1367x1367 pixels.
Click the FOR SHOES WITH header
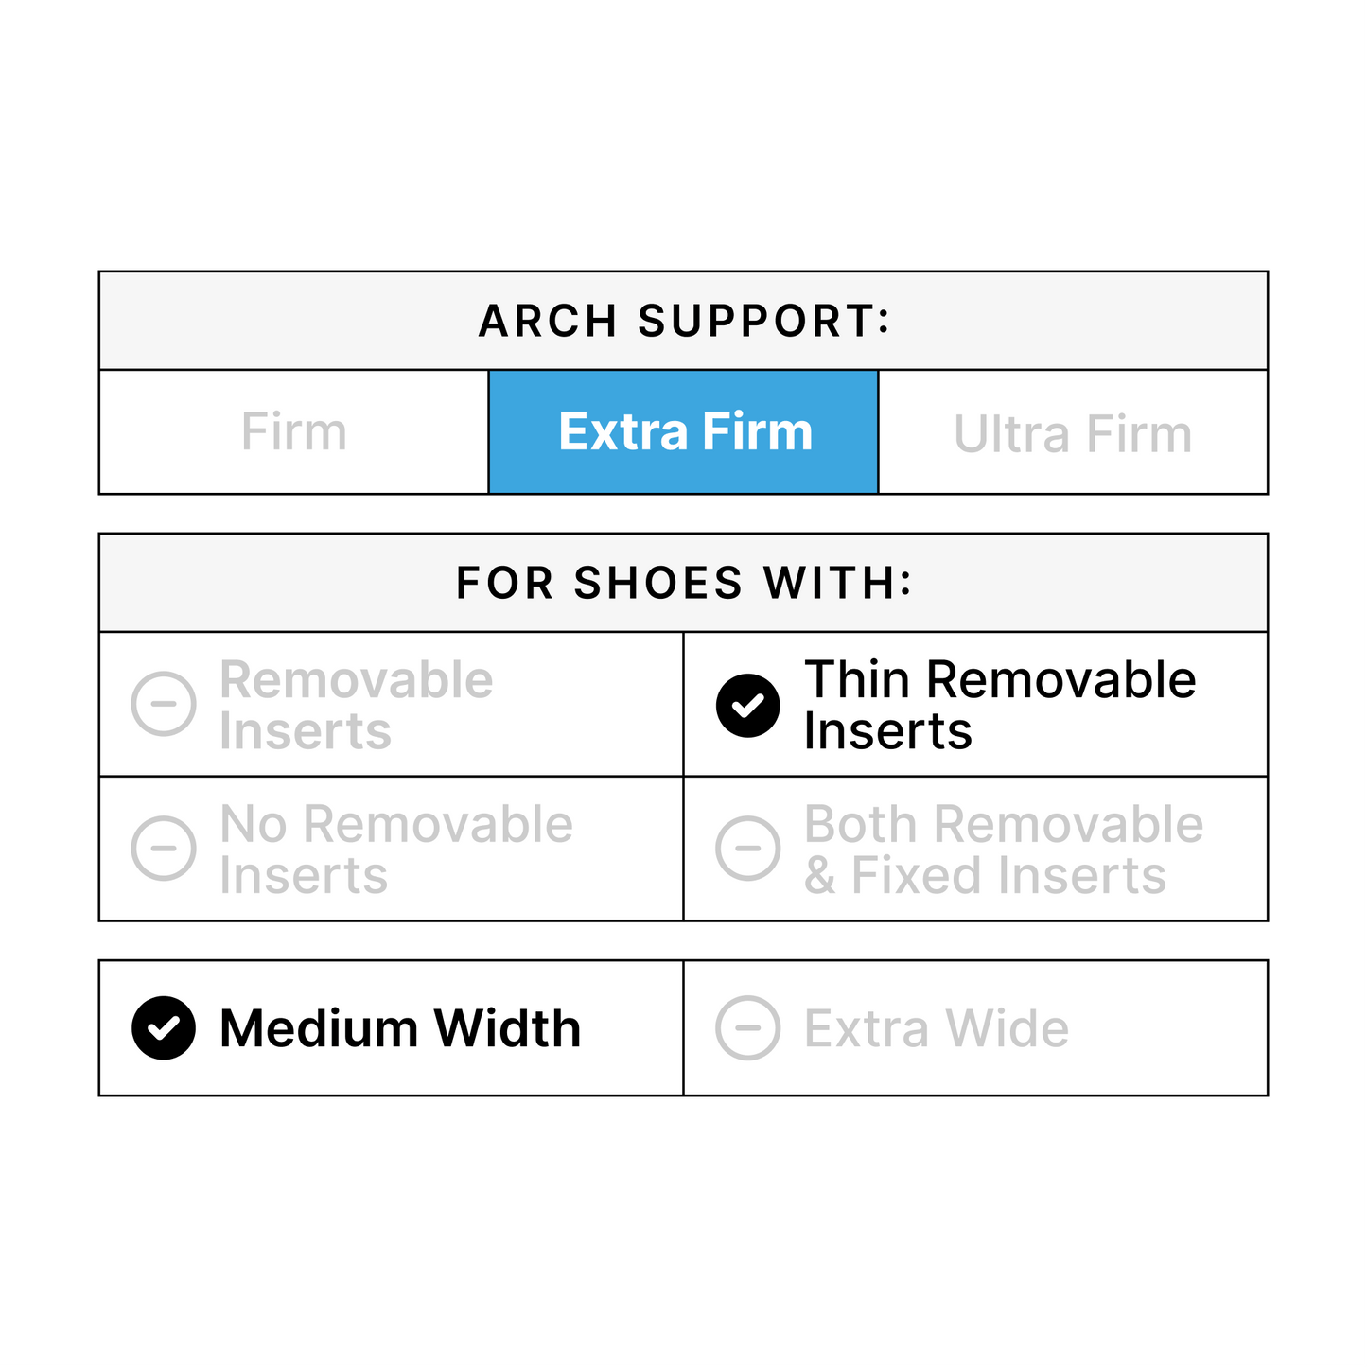click(x=684, y=583)
